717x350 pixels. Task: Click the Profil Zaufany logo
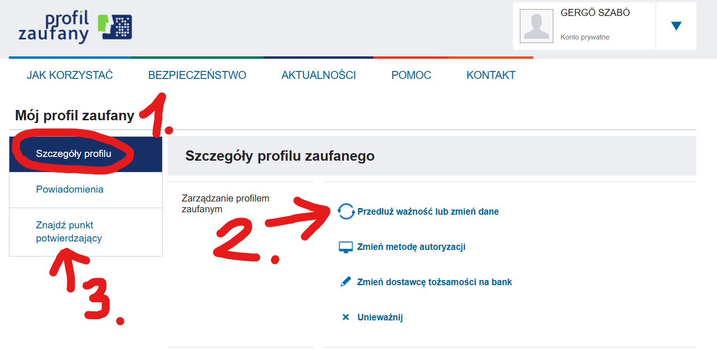pos(75,27)
